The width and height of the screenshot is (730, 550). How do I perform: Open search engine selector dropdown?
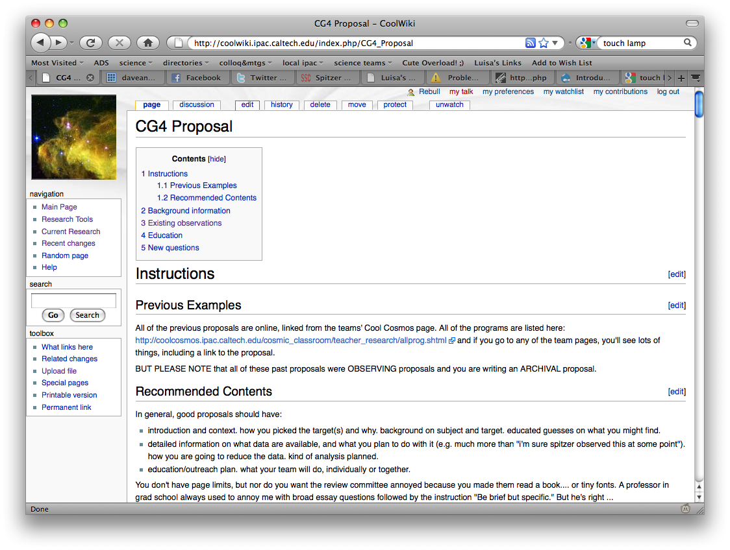(x=588, y=43)
